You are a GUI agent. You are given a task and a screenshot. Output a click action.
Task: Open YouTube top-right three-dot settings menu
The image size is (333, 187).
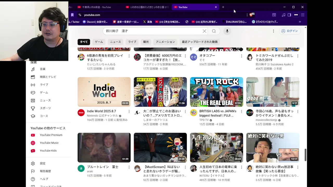[x=273, y=31]
